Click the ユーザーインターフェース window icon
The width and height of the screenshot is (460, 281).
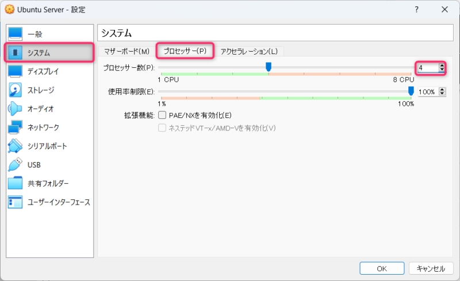click(16, 202)
